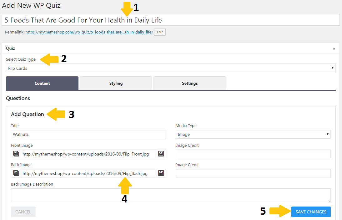Select the Content tab
This screenshot has height=220, width=342.
[x=42, y=83]
